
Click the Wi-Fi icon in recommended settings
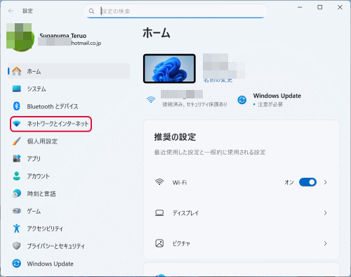coord(159,182)
